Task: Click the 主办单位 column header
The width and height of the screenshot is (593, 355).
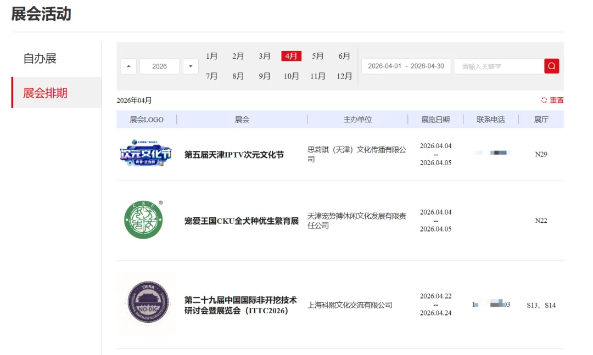Action: [357, 120]
